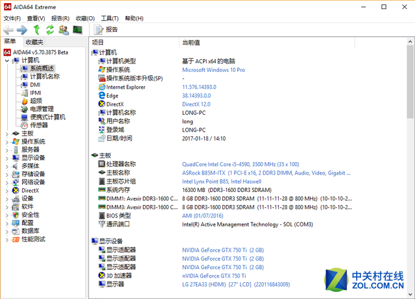Expand the 多媒体 tree node
This screenshot has width=415, height=299.
(7, 166)
